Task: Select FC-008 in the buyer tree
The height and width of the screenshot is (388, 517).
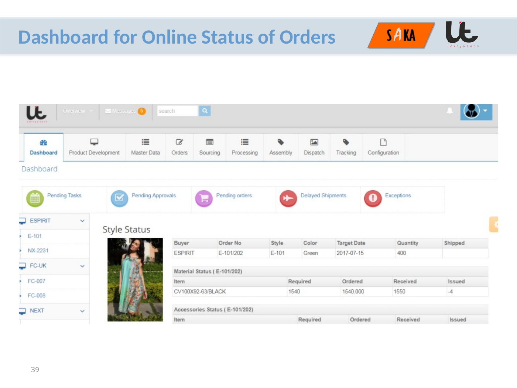Action: (x=37, y=296)
